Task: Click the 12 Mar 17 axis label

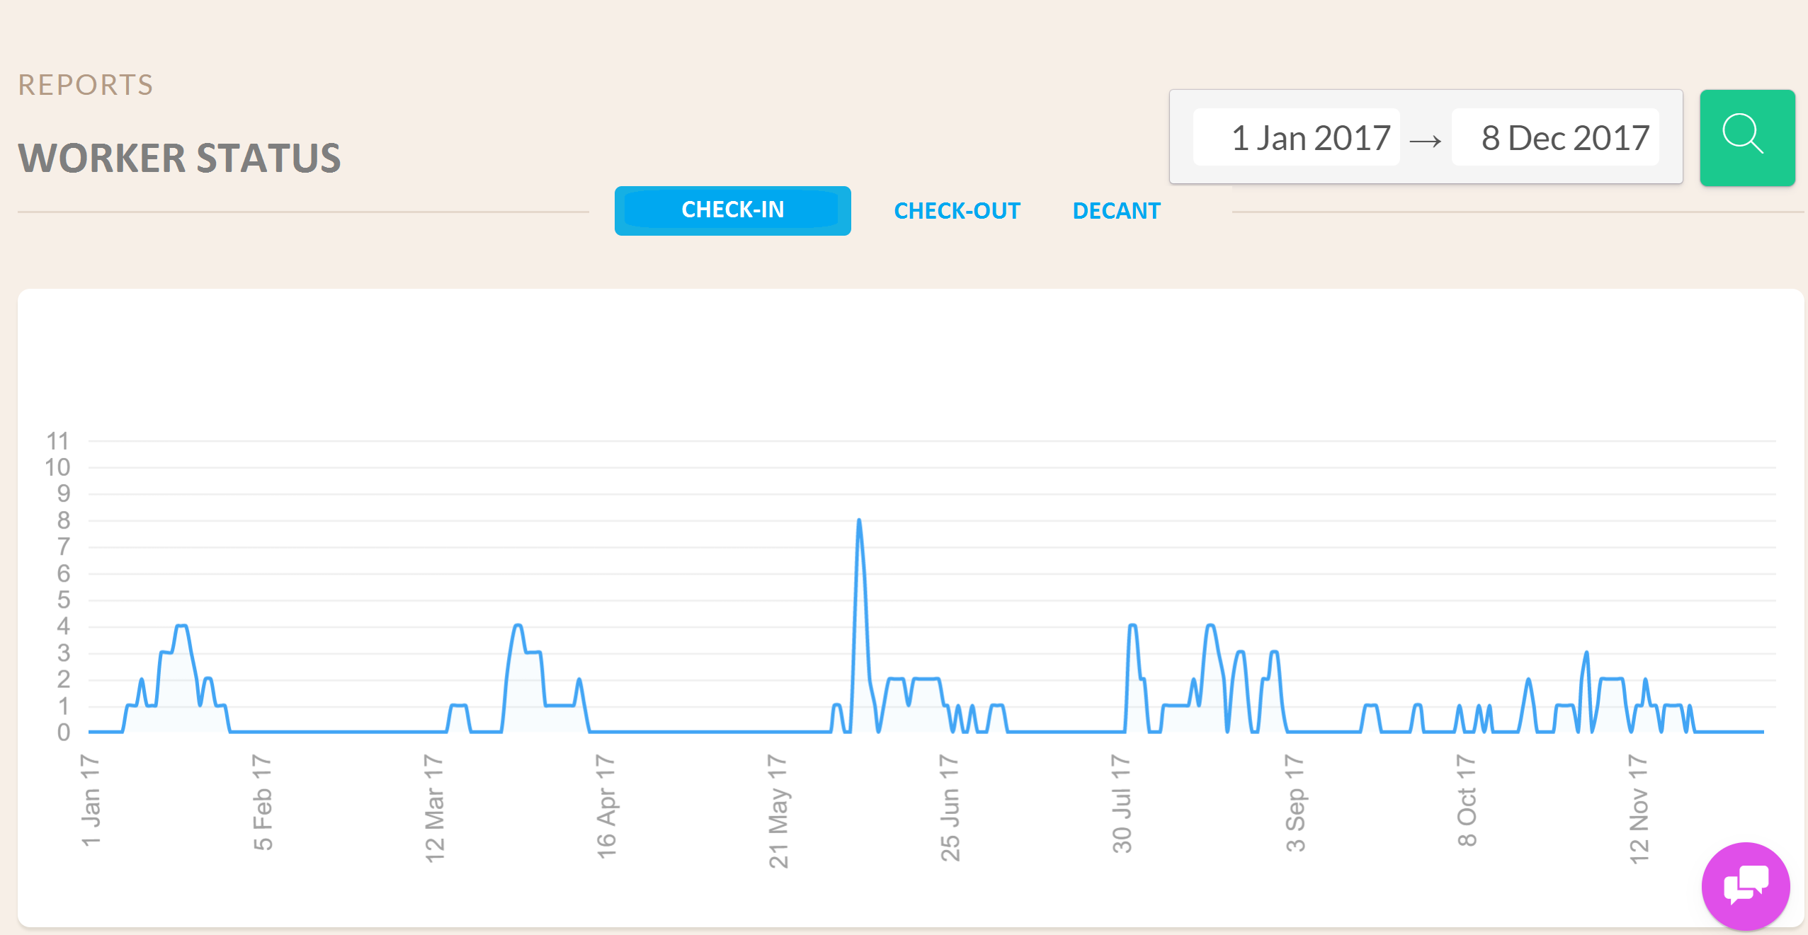Action: (434, 808)
